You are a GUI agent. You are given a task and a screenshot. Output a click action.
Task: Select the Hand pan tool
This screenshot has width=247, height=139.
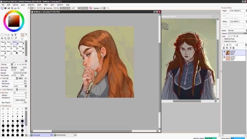pos(12,38)
